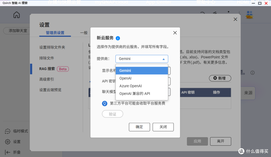This screenshot has height=157, width=271.
Task: Choose Azure OpenAI provider option
Action: (x=142, y=86)
